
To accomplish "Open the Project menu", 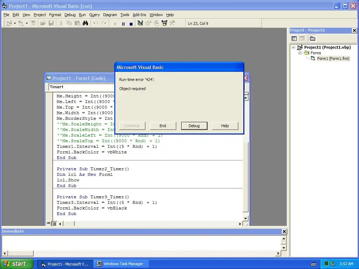I will (40, 15).
